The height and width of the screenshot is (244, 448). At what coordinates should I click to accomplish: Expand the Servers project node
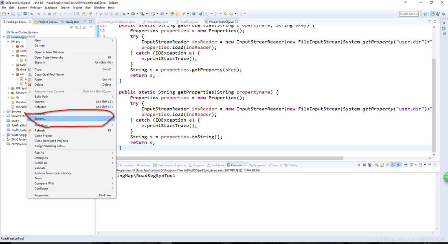(4, 111)
